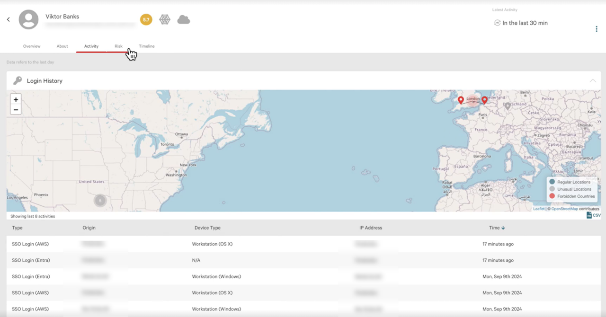606x317 pixels.
Task: Click Viktor Banks profile avatar
Action: pos(28,19)
